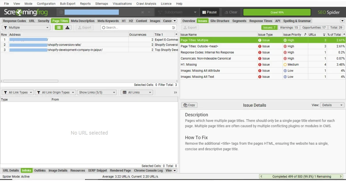Open SERP Snippet tab
The width and height of the screenshot is (346, 181).
coord(97,171)
